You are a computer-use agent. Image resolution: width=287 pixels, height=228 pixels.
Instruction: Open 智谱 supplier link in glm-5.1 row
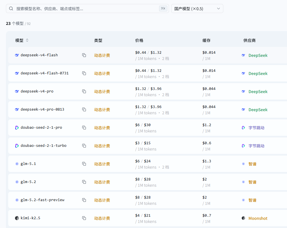click(x=252, y=164)
